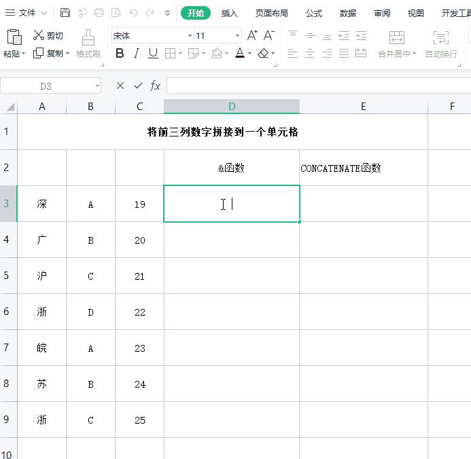Toggle Italic formatting
Screen dimensions: 471x459
point(137,54)
